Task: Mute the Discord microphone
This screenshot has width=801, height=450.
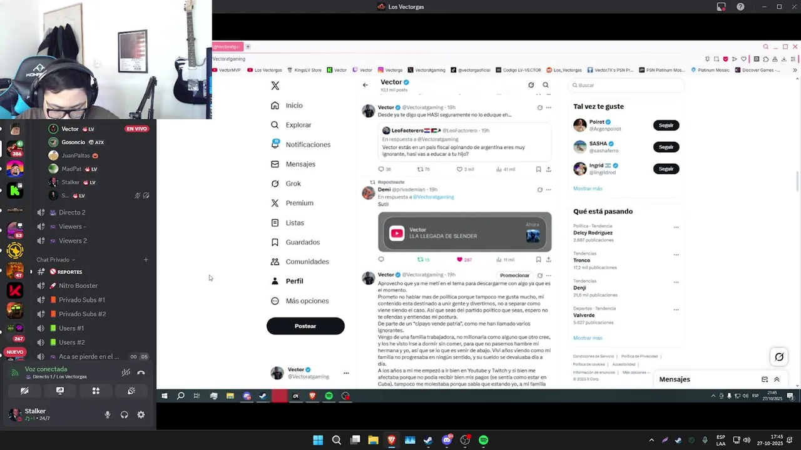Action: (108, 414)
